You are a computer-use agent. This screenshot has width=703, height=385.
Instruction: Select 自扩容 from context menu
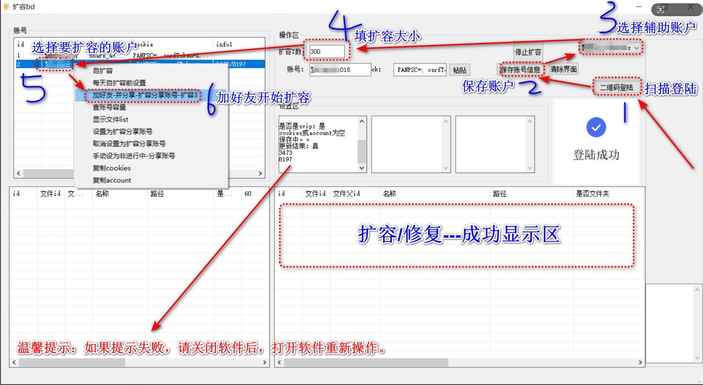click(103, 71)
